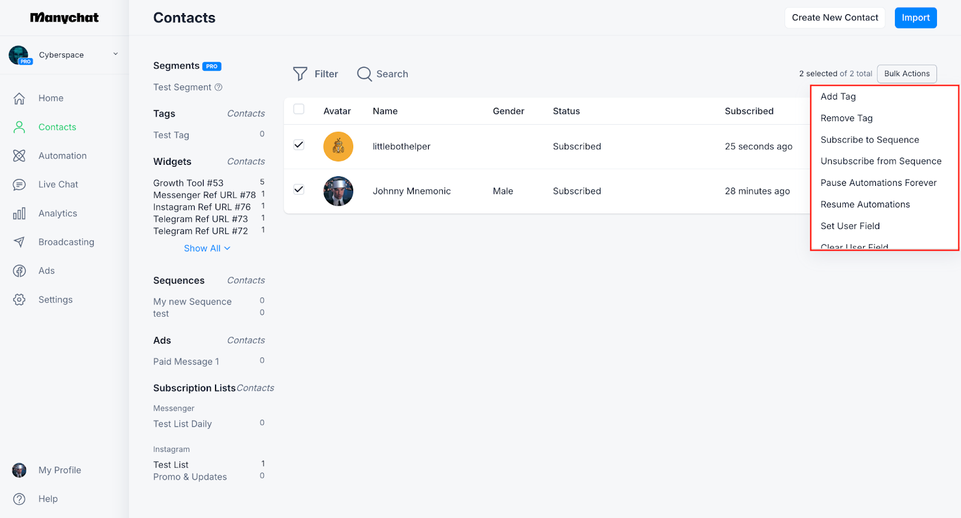961x518 pixels.
Task: Click the Test Segment info icon
Action: click(x=219, y=87)
